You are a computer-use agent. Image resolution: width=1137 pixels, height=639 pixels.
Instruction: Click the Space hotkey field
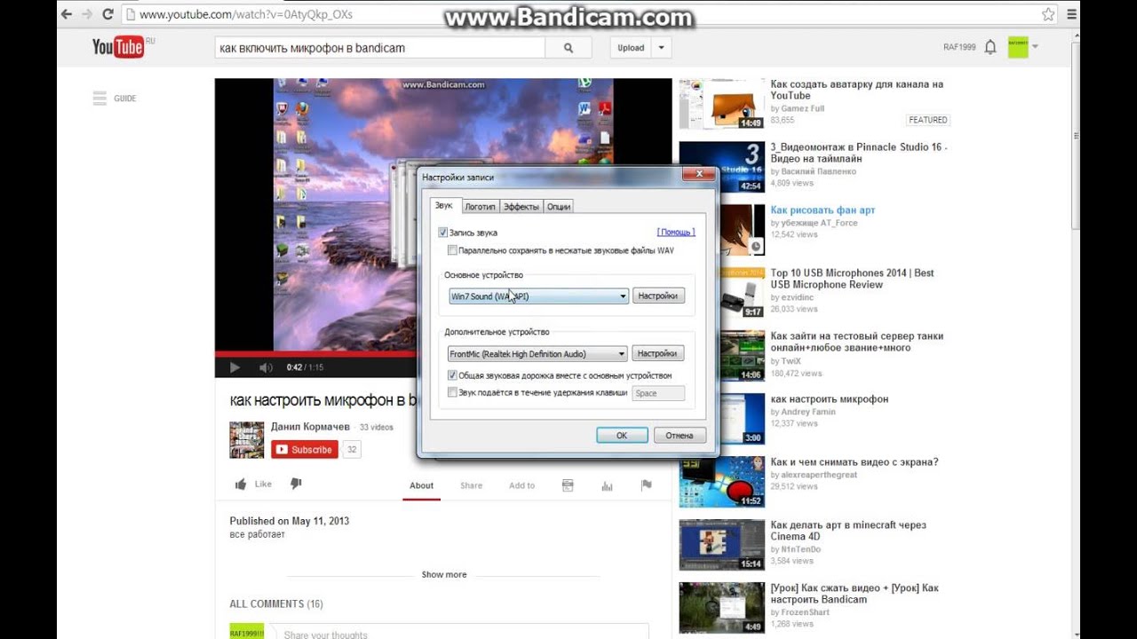(x=658, y=393)
